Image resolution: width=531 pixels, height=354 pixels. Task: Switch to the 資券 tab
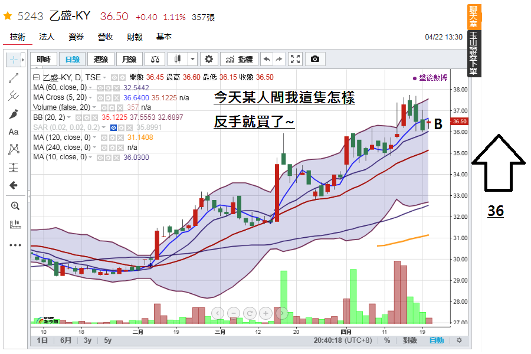click(76, 37)
